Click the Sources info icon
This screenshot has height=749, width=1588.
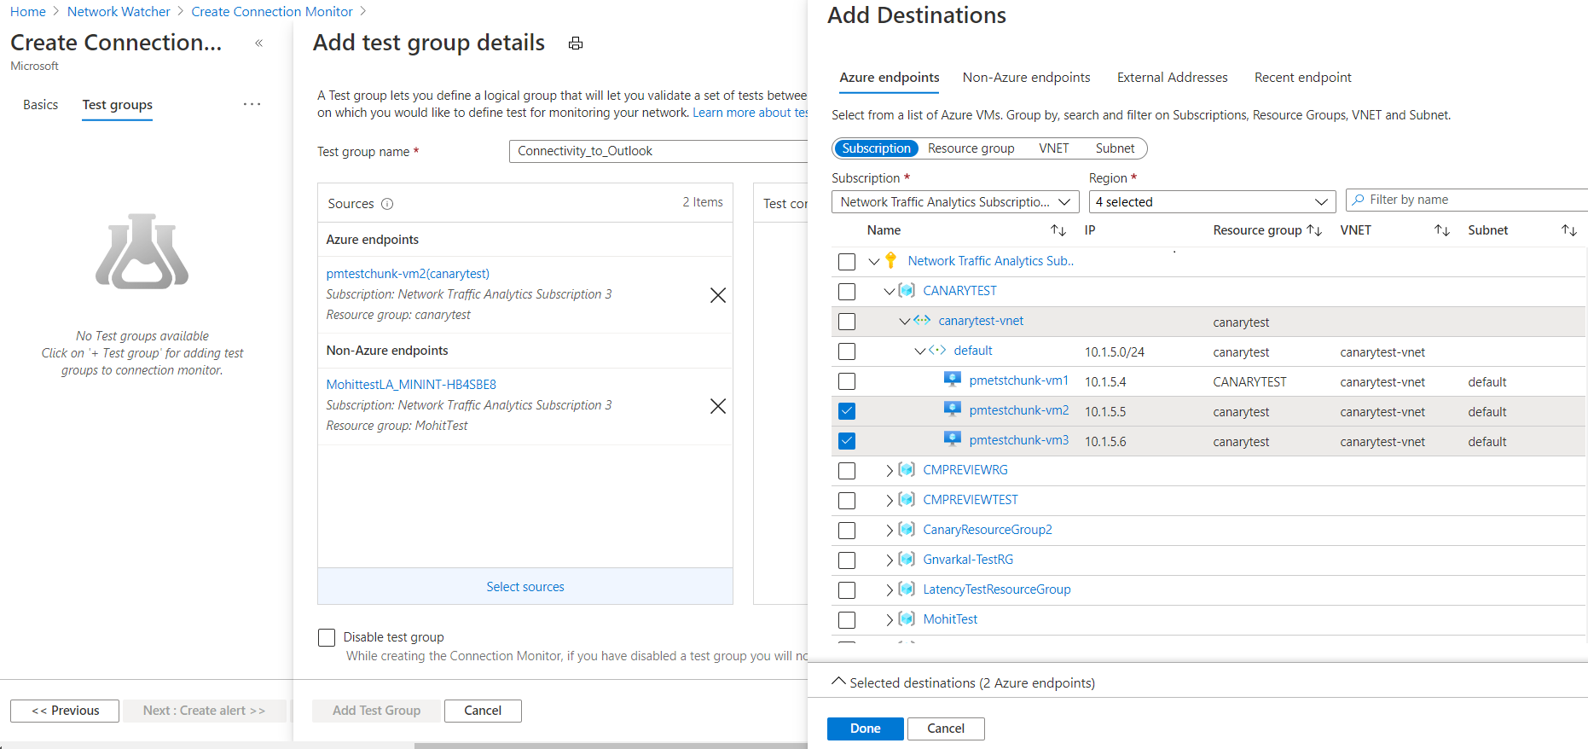point(387,204)
